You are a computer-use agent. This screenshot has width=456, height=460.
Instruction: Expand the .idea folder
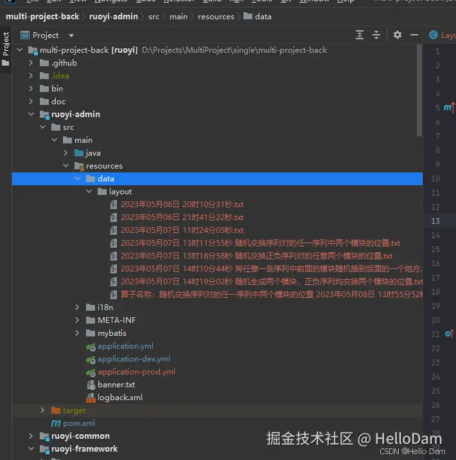[x=31, y=76]
